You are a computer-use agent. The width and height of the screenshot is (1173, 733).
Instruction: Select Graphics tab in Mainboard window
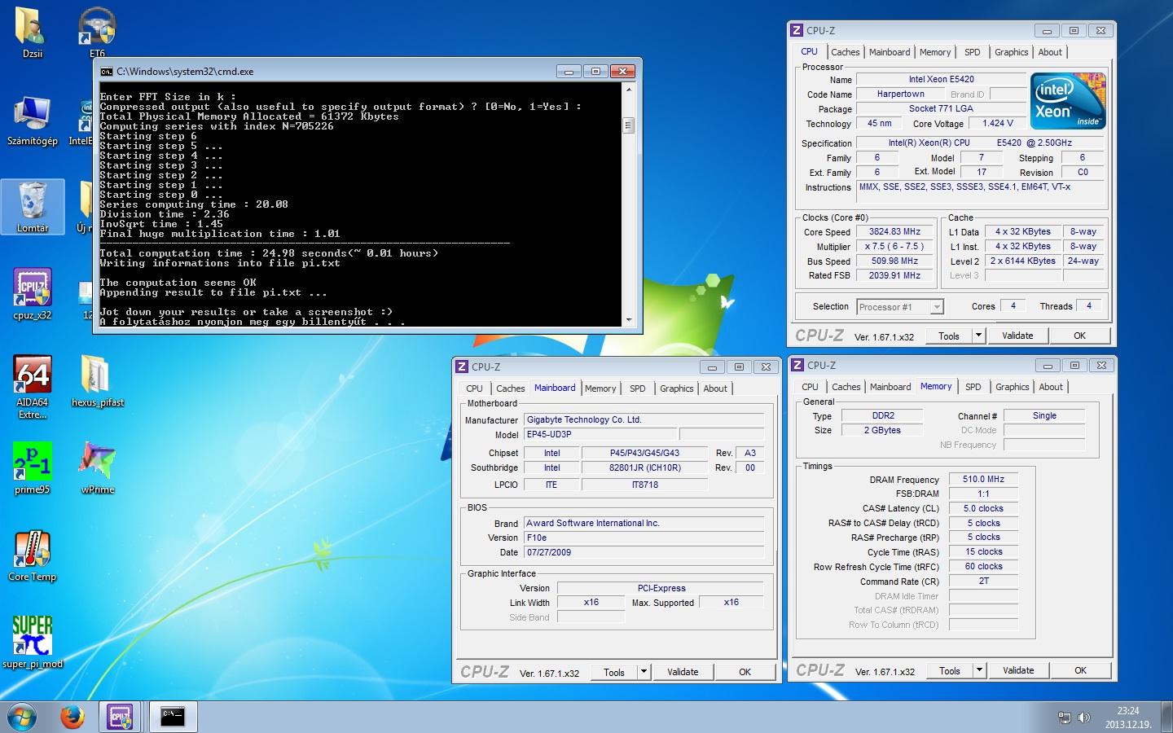tap(677, 388)
